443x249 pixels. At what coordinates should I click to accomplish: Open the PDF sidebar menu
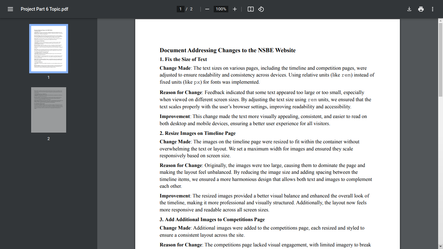(10, 9)
